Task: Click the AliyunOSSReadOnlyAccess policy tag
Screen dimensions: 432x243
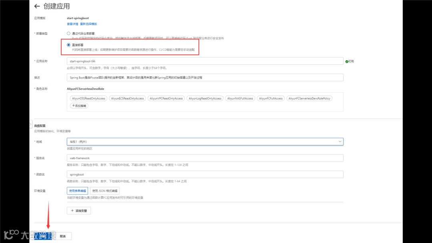Action: click(x=88, y=98)
